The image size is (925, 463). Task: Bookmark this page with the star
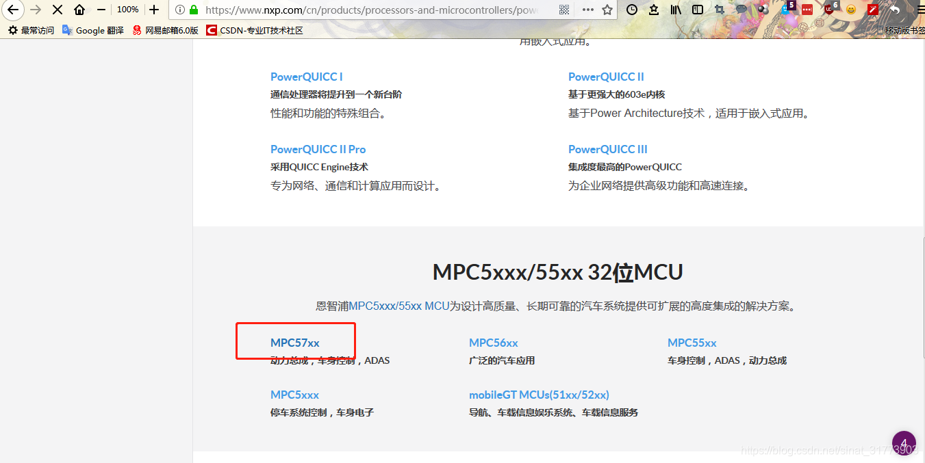pyautogui.click(x=607, y=10)
